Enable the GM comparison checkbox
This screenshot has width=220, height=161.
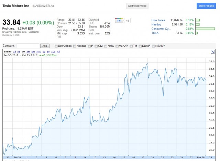pyautogui.click(x=96, y=46)
